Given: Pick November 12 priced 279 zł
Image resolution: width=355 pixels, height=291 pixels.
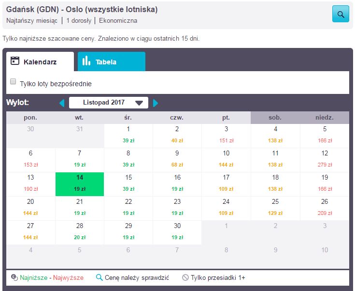Looking at the screenshot, I should [324, 159].
